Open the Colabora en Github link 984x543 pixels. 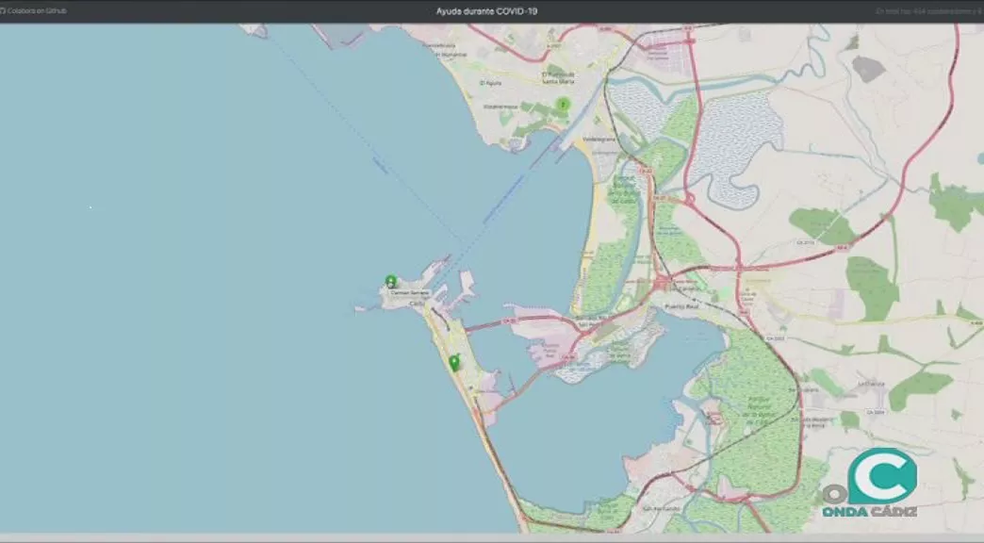pyautogui.click(x=37, y=11)
